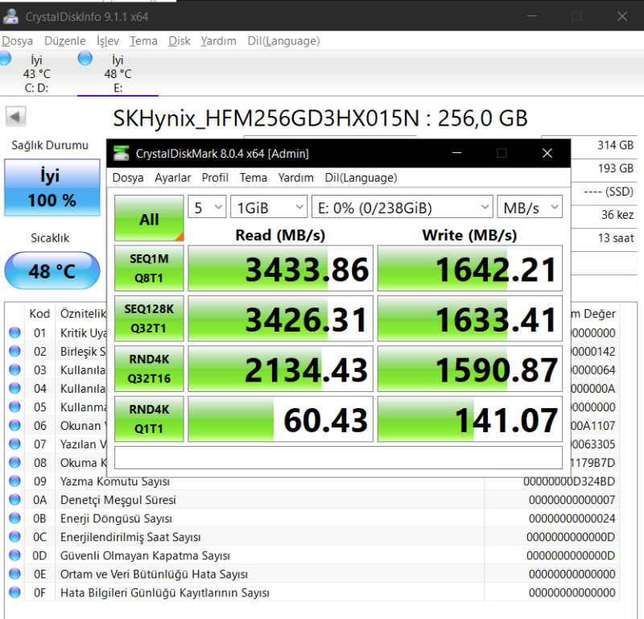Open Dosya menu in CrystalDiskInfo
644x619 pixels.
17,41
